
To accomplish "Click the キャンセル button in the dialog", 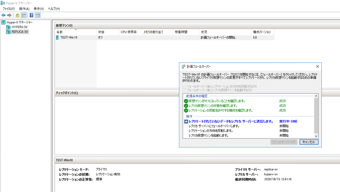I will [x=309, y=142].
